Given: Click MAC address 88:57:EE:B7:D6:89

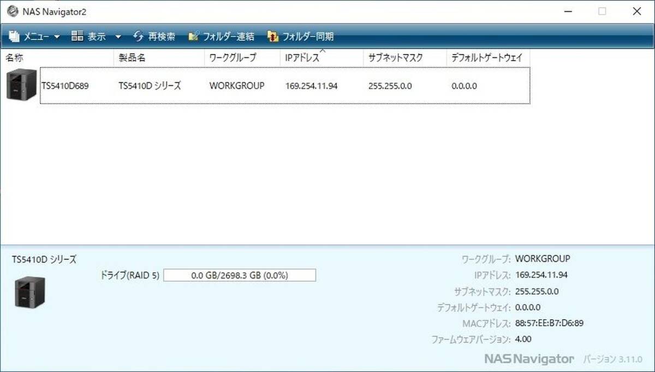Looking at the screenshot, I should click(549, 323).
